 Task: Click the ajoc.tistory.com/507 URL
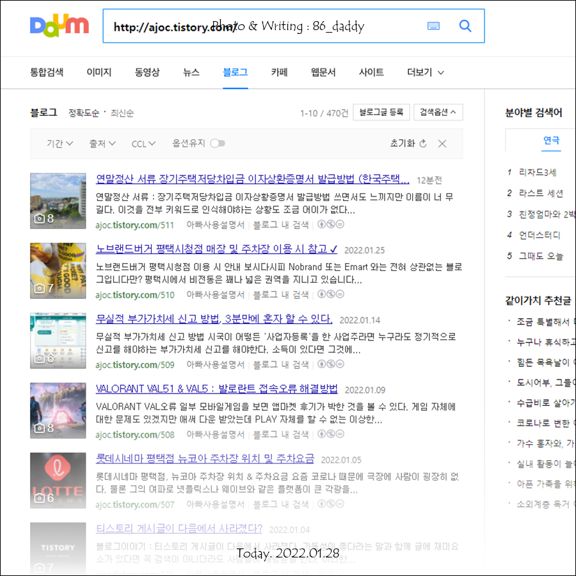click(x=135, y=504)
